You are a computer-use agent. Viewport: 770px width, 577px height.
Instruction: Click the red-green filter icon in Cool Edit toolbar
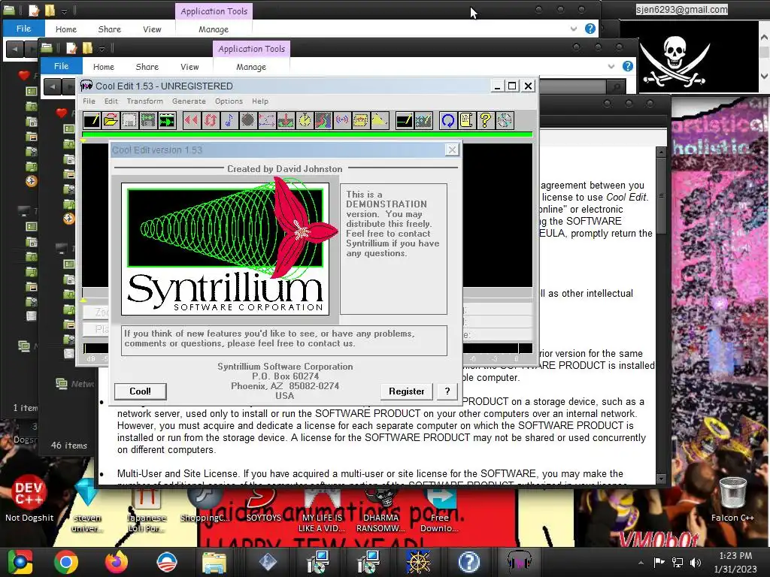coord(323,120)
